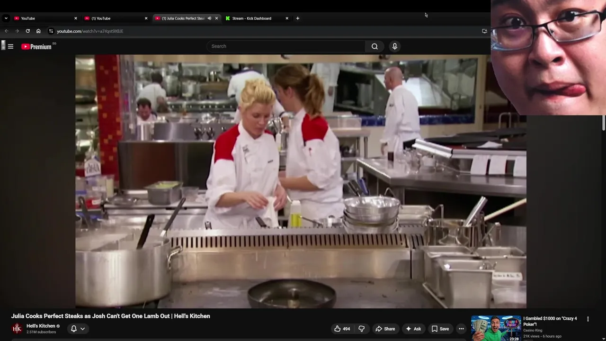Close the first YouTube tab
Screen dimensions: 606x341
(x=75, y=18)
